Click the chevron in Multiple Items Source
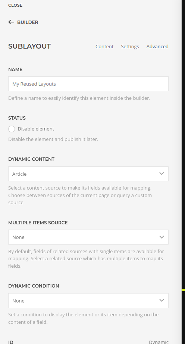 162,237
